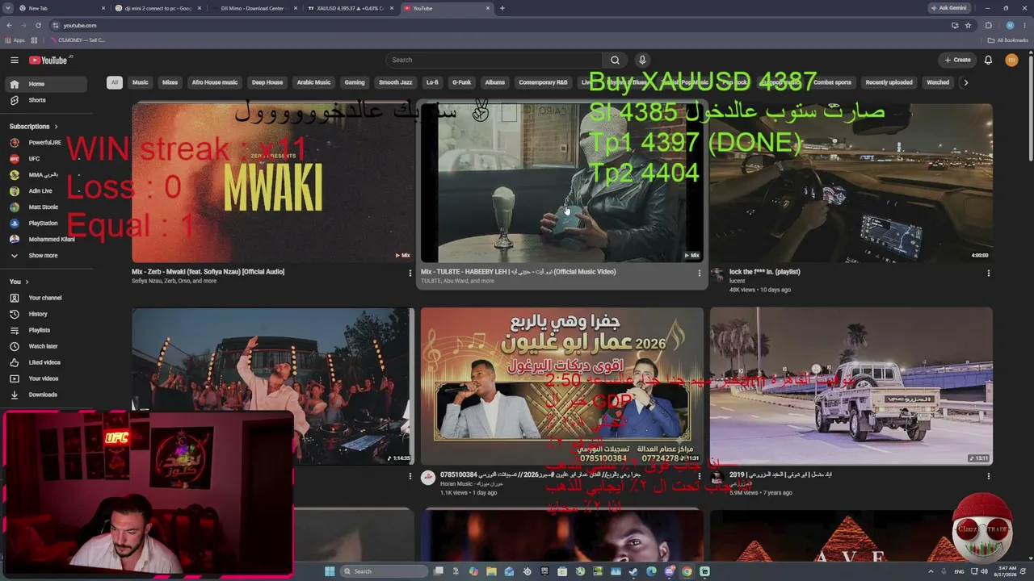Select the Arabic Music filter chip

pos(313,82)
